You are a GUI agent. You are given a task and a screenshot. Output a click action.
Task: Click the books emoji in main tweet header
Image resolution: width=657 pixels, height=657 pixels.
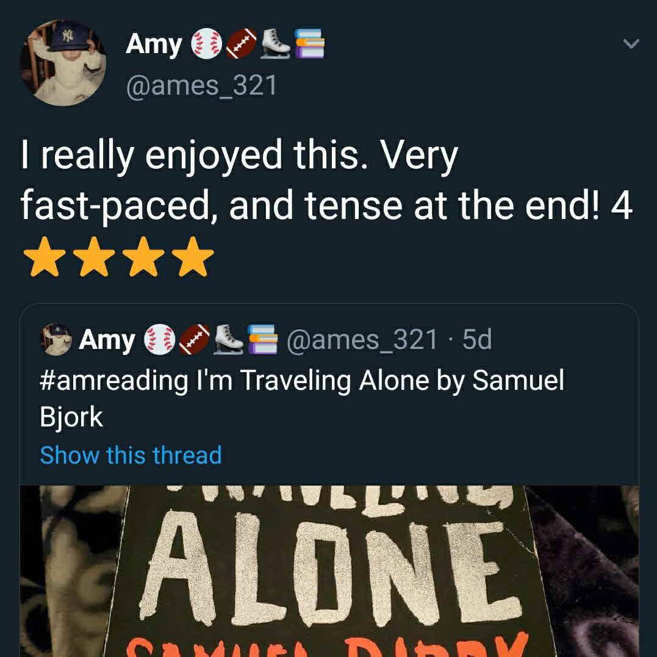click(x=310, y=44)
